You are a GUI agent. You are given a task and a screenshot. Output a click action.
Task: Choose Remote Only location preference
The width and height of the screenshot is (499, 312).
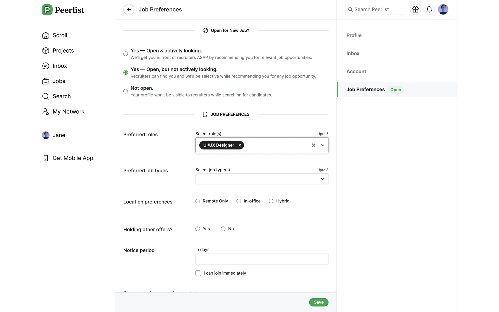tap(198, 201)
